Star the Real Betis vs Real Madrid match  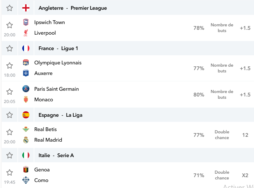tap(9, 132)
